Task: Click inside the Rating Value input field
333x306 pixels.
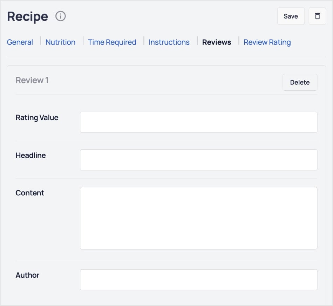Action: coord(198,122)
